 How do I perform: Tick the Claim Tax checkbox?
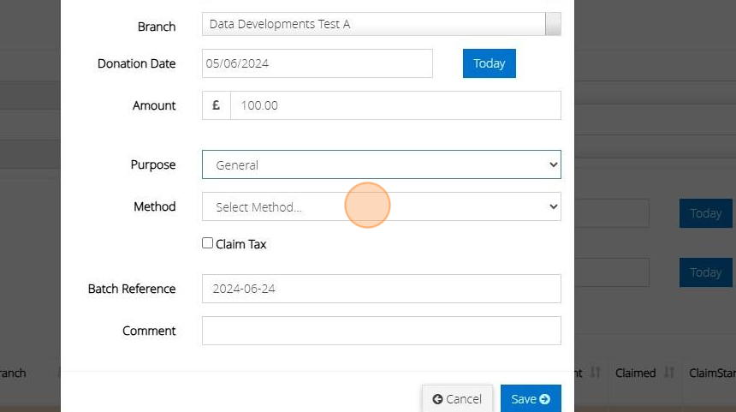pos(207,243)
